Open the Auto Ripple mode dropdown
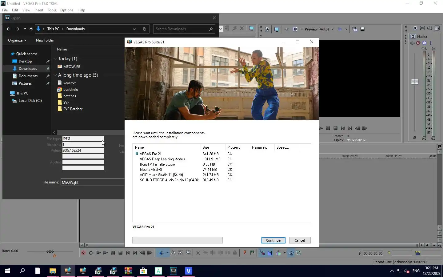 click(x=285, y=253)
